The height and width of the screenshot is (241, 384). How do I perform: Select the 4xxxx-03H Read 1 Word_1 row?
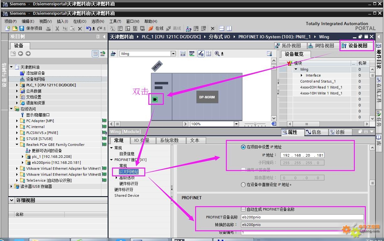click(321, 87)
